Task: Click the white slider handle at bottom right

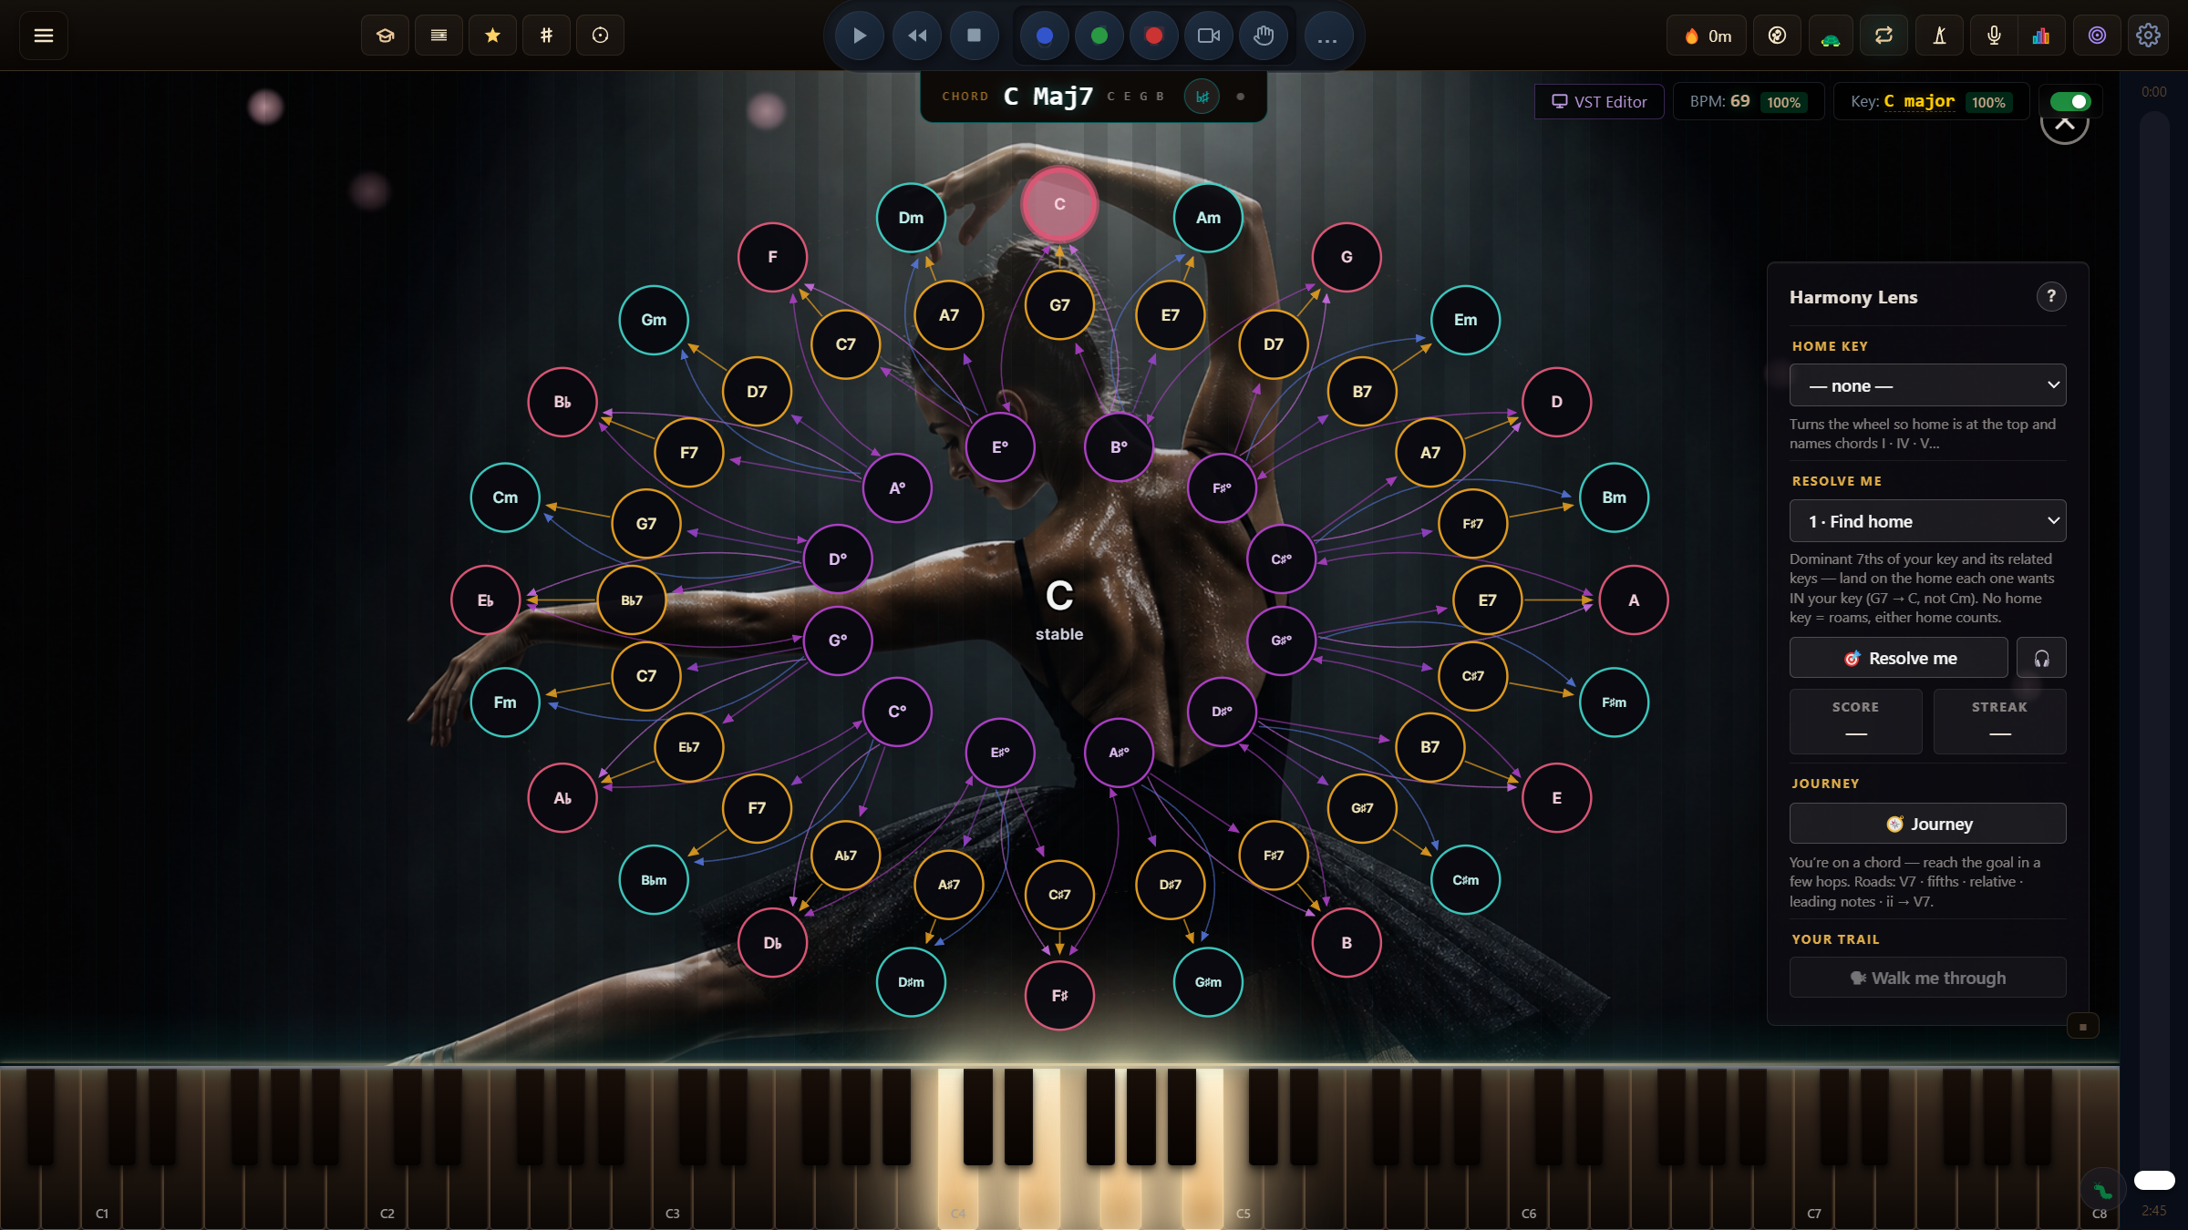Action: click(x=2154, y=1180)
